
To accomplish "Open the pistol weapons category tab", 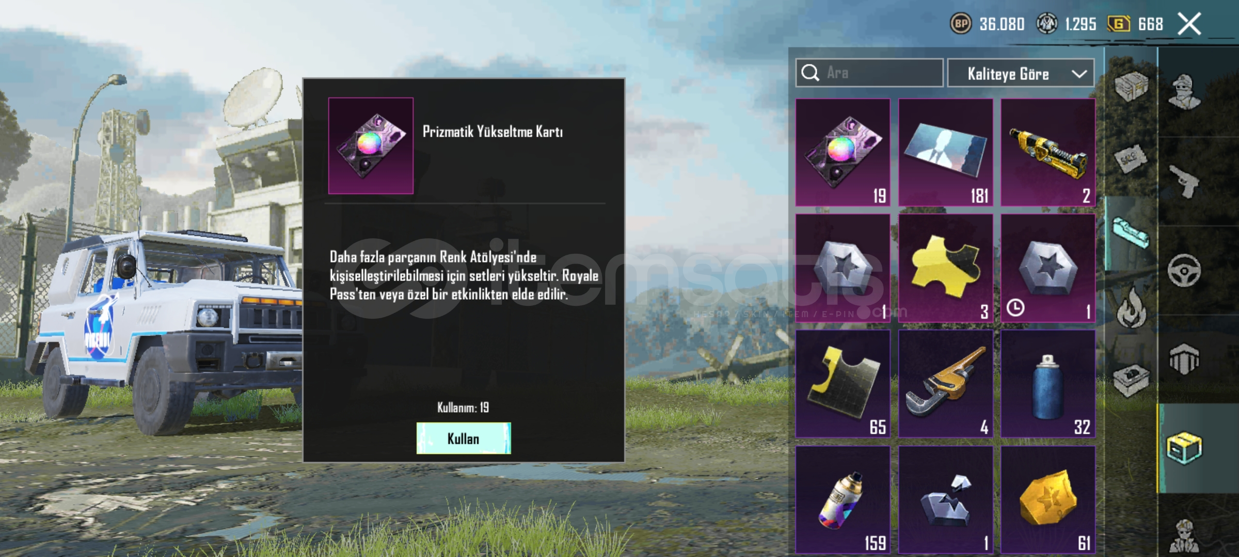I will coord(1185,181).
